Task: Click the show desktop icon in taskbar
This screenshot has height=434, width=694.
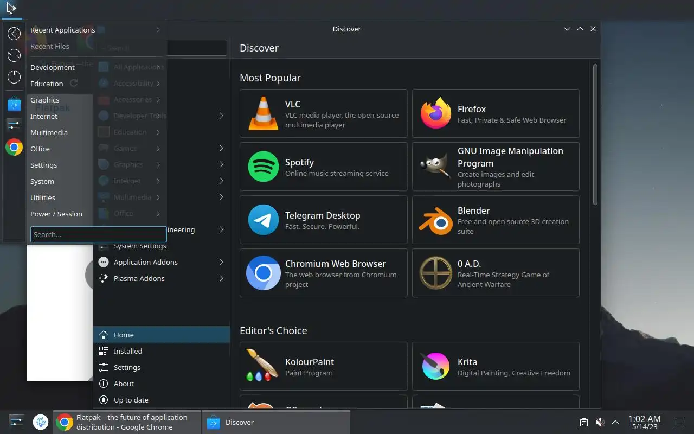Action: (680, 422)
